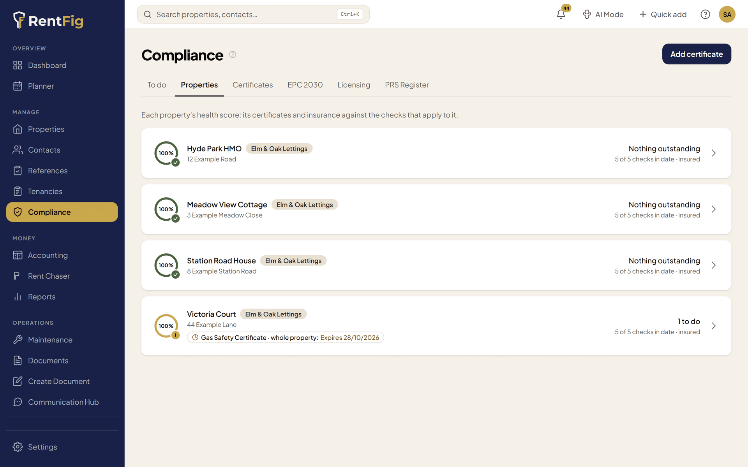Viewport: 748px width, 467px height.
Task: Open Dashboard grid icon in sidebar
Action: 18,65
